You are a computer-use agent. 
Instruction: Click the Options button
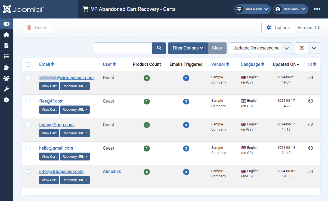tap(278, 27)
